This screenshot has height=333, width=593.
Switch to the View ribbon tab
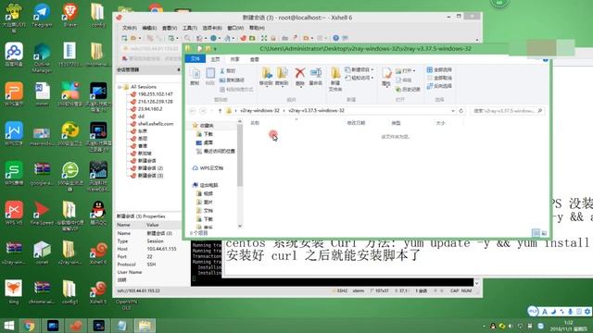[x=255, y=59]
